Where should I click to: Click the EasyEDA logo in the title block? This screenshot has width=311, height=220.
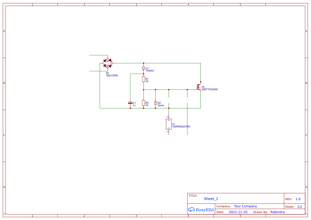(201, 209)
